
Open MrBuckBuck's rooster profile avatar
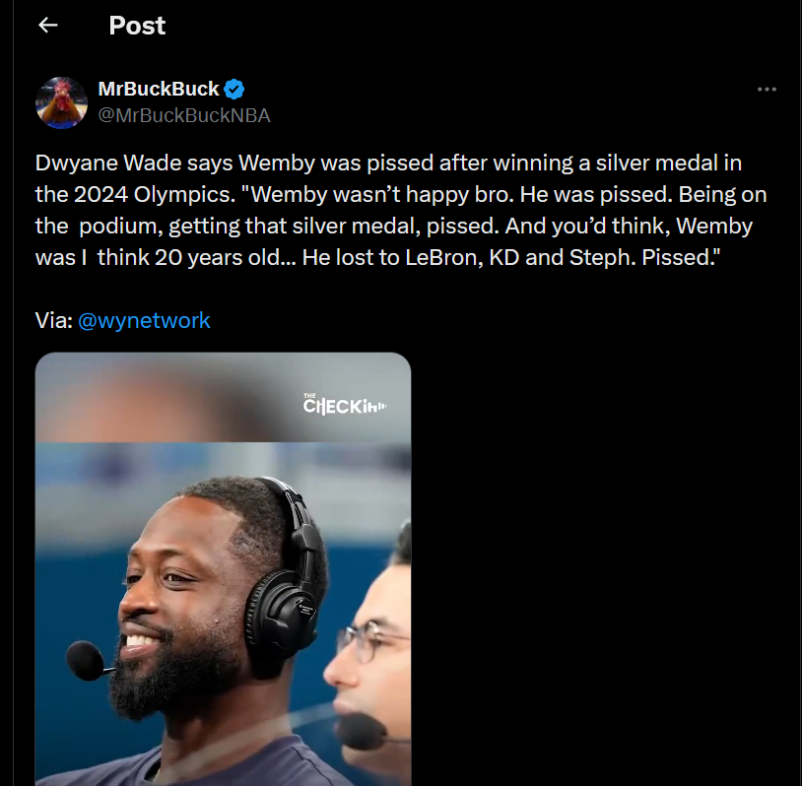tap(61, 102)
